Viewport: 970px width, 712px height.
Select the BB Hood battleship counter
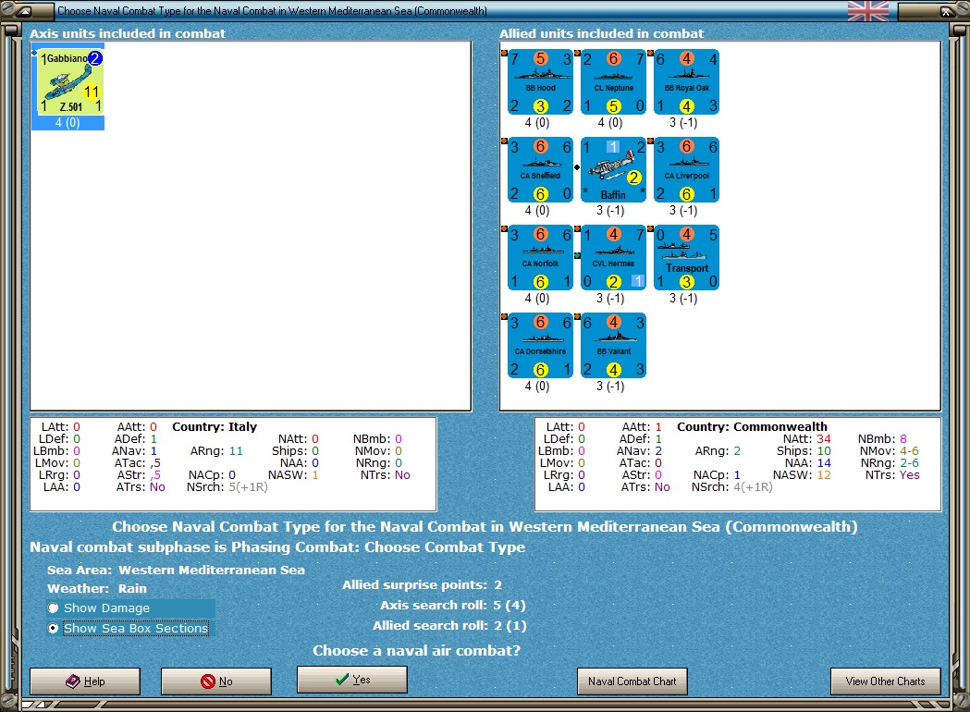[x=540, y=81]
